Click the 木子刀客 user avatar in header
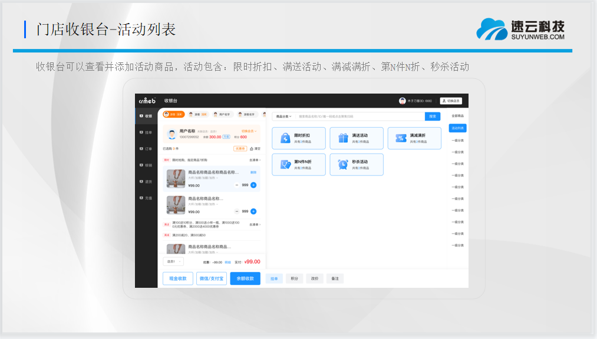 [x=403, y=101]
